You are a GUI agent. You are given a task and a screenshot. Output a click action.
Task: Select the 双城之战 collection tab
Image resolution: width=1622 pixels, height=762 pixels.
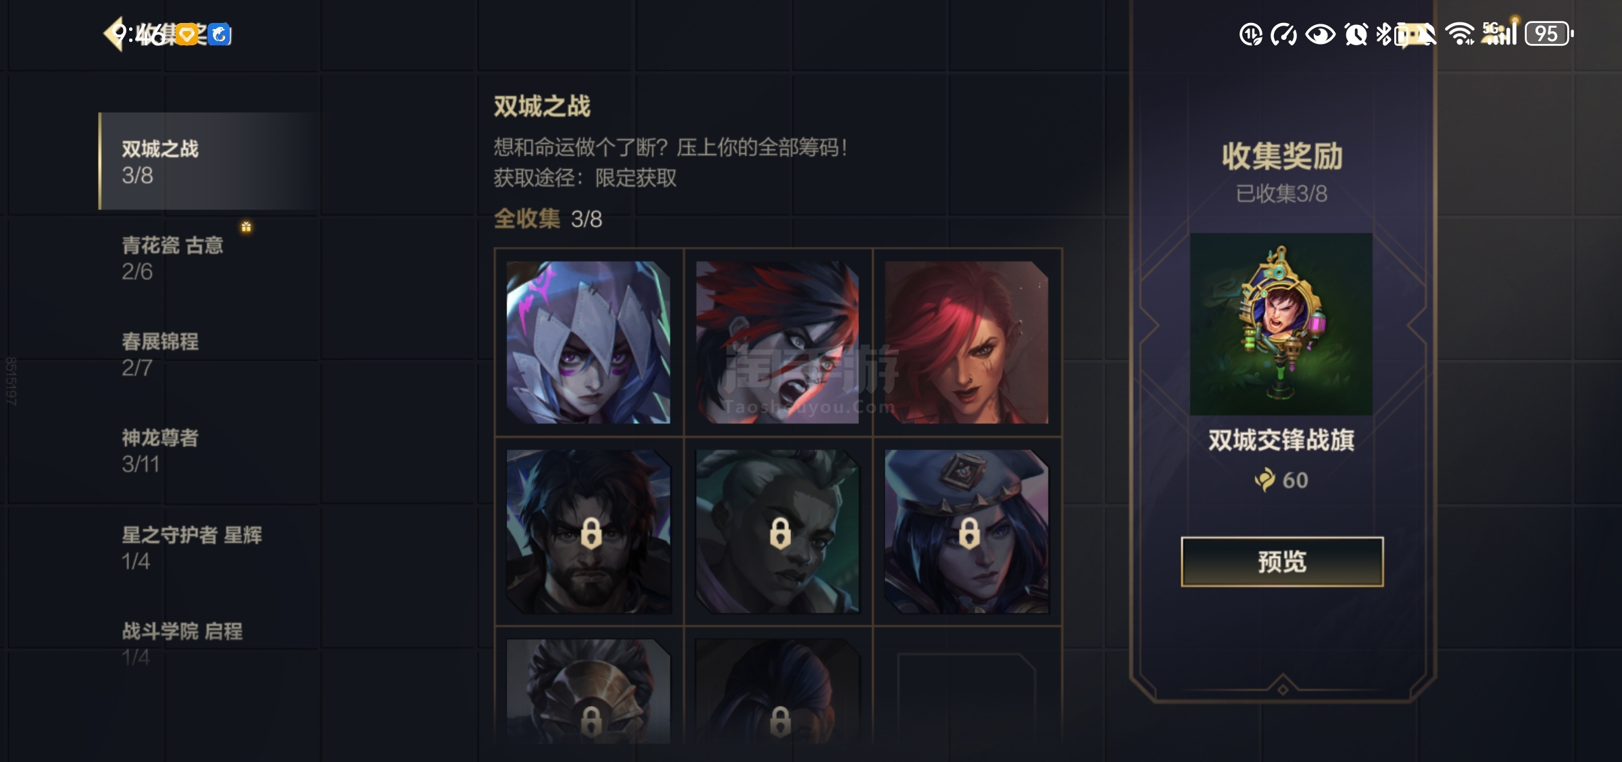click(208, 161)
